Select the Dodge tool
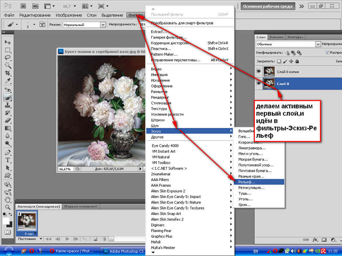 8,143
